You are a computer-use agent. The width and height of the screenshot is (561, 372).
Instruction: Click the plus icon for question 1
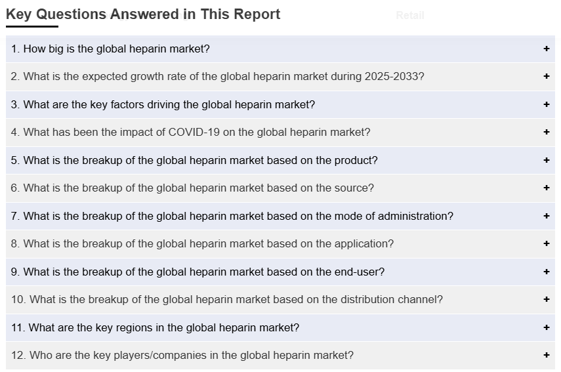(x=546, y=49)
